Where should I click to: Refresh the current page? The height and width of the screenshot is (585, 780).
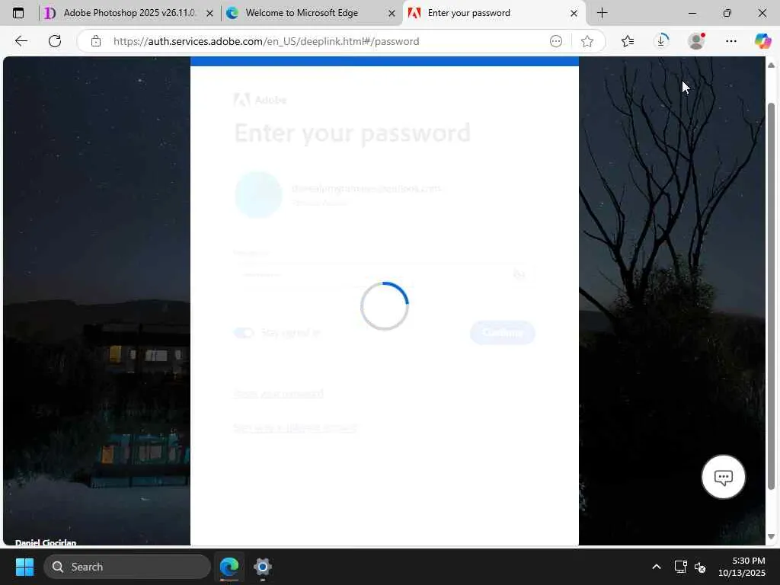(55, 41)
